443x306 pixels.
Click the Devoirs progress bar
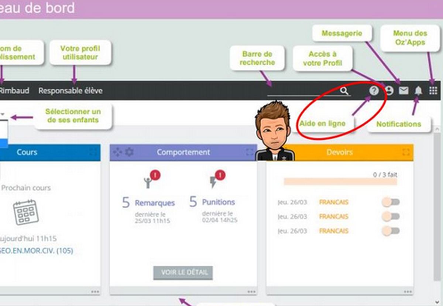(x=340, y=182)
